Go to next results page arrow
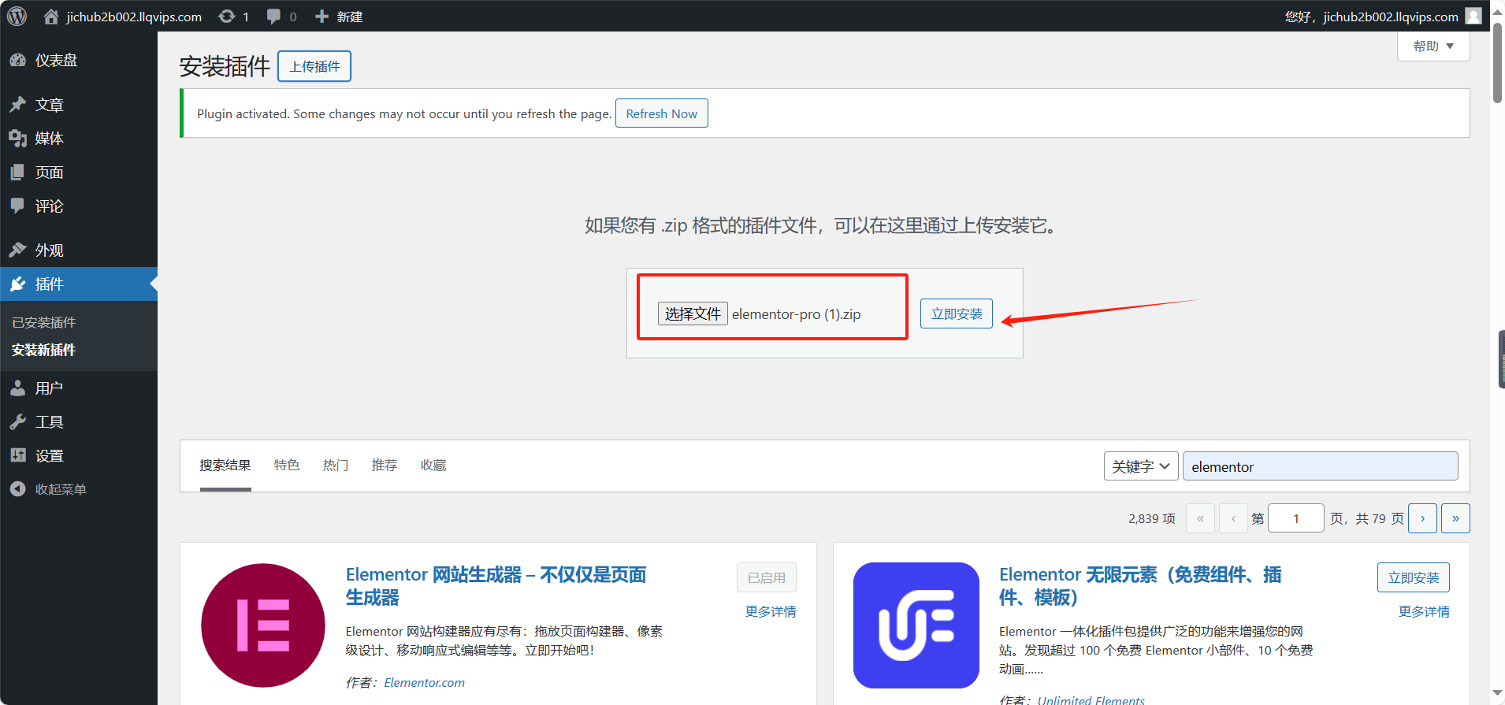 click(1423, 518)
